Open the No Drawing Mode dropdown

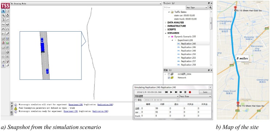click(x=86, y=3)
